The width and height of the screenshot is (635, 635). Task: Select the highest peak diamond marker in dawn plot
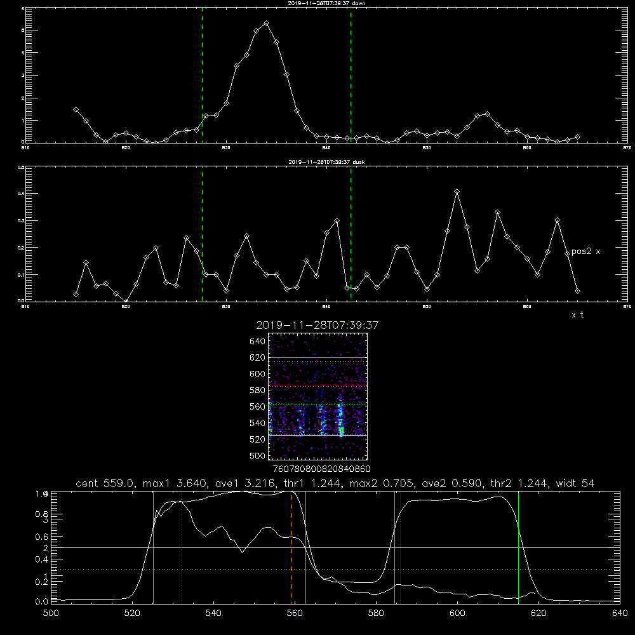(x=266, y=23)
